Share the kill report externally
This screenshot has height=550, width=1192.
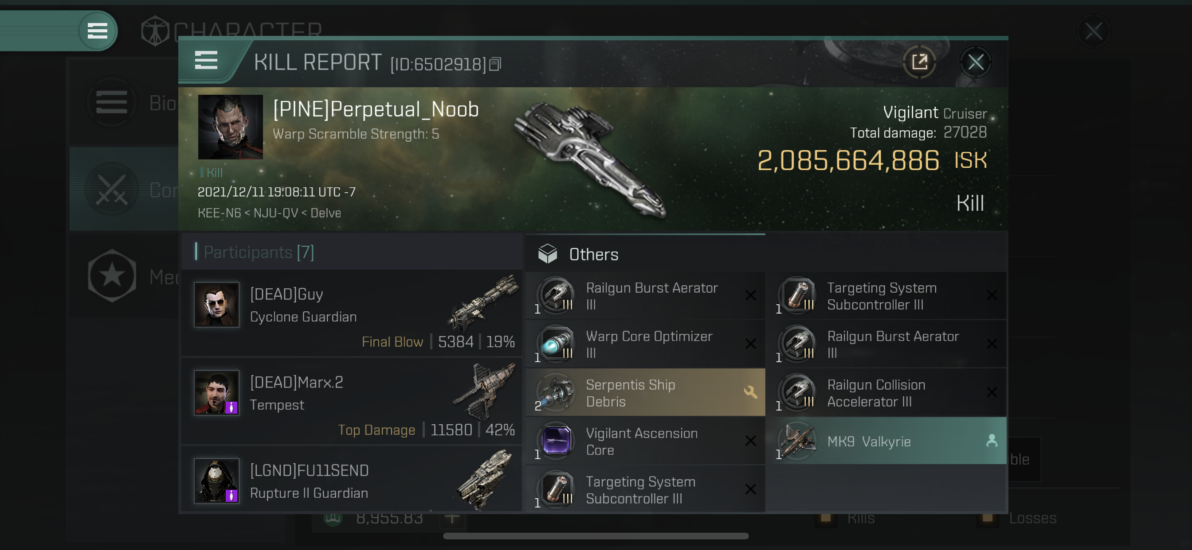919,62
